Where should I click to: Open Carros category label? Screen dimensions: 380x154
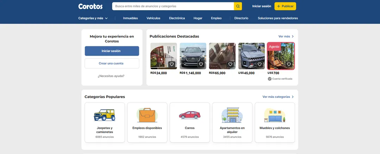point(190,128)
